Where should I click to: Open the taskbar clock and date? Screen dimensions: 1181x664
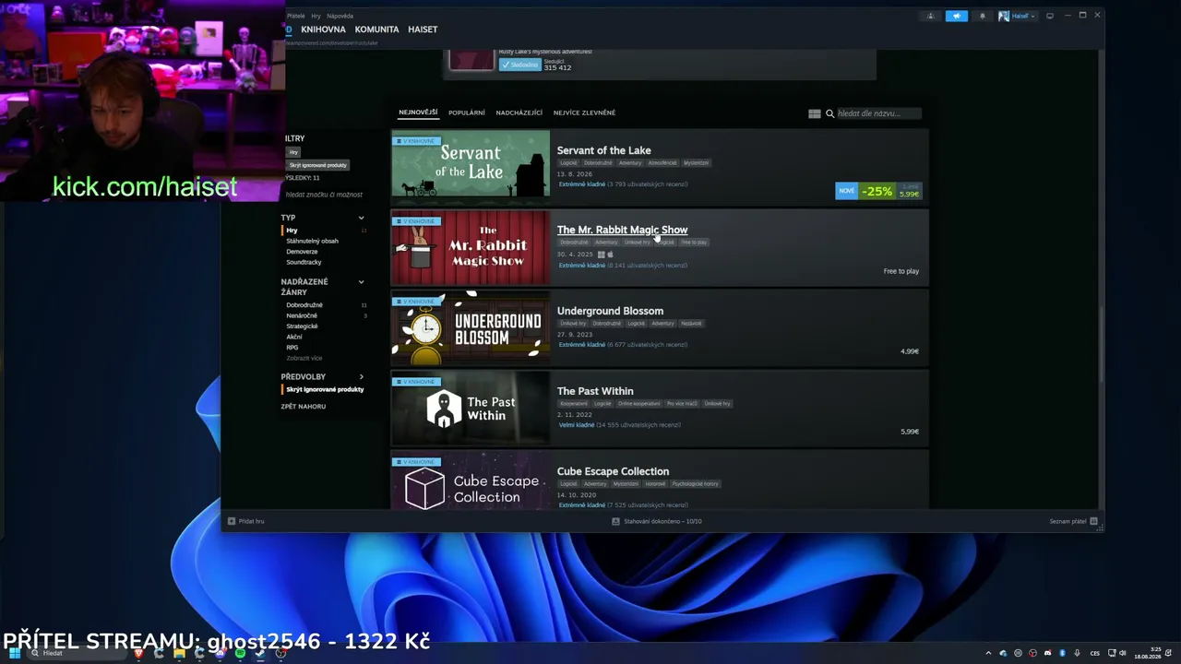1147,653
